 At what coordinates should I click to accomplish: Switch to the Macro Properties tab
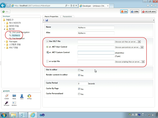point(51,16)
